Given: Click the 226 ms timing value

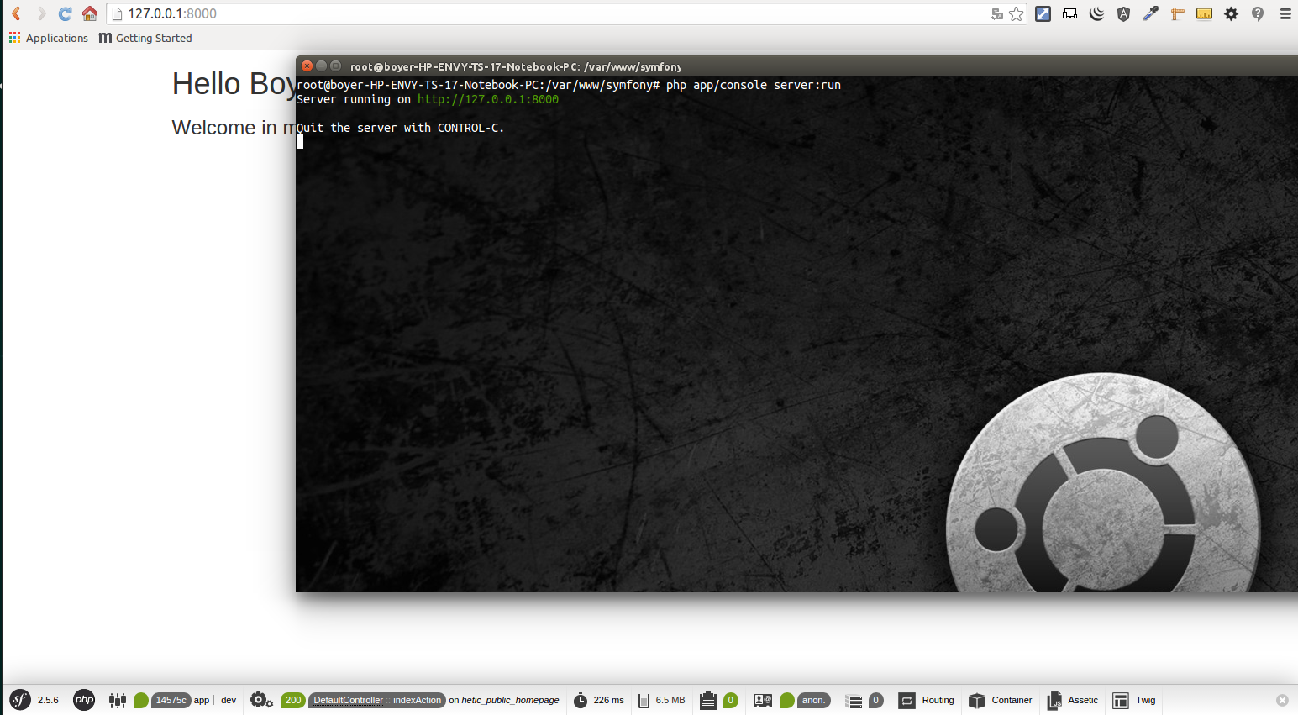Looking at the screenshot, I should pyautogui.click(x=608, y=700).
